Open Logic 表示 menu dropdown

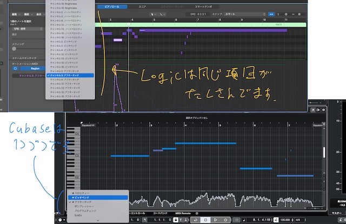(x=40, y=14)
